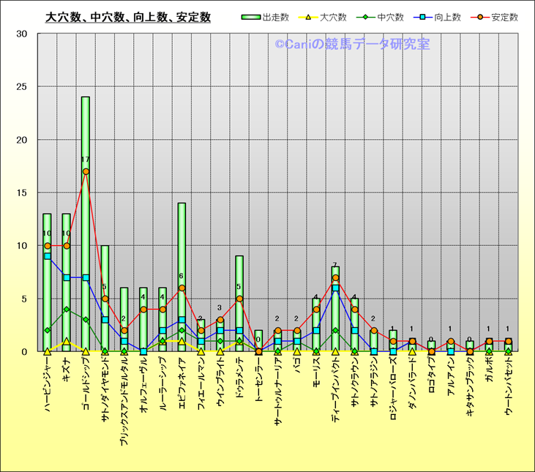The height and width of the screenshot is (472, 535).
Task: Select the cyan 向上数 marker for ハービンジャー
Action: click(x=48, y=256)
